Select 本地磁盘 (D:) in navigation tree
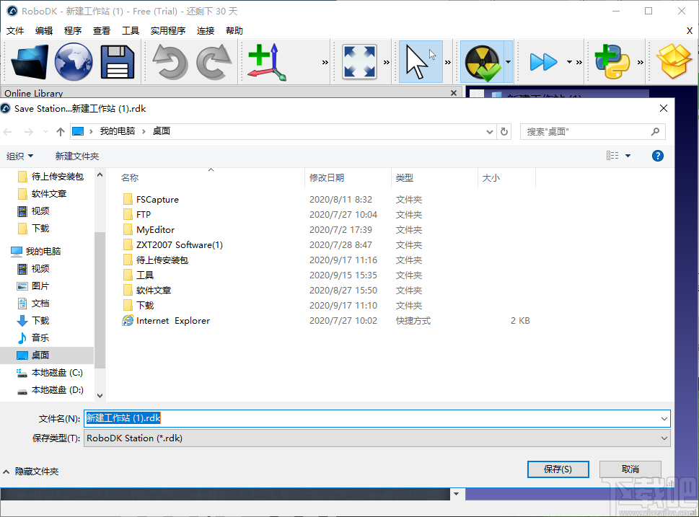699x517 pixels. click(57, 390)
